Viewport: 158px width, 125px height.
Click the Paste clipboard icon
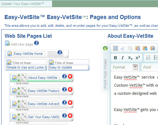(x=137, y=48)
